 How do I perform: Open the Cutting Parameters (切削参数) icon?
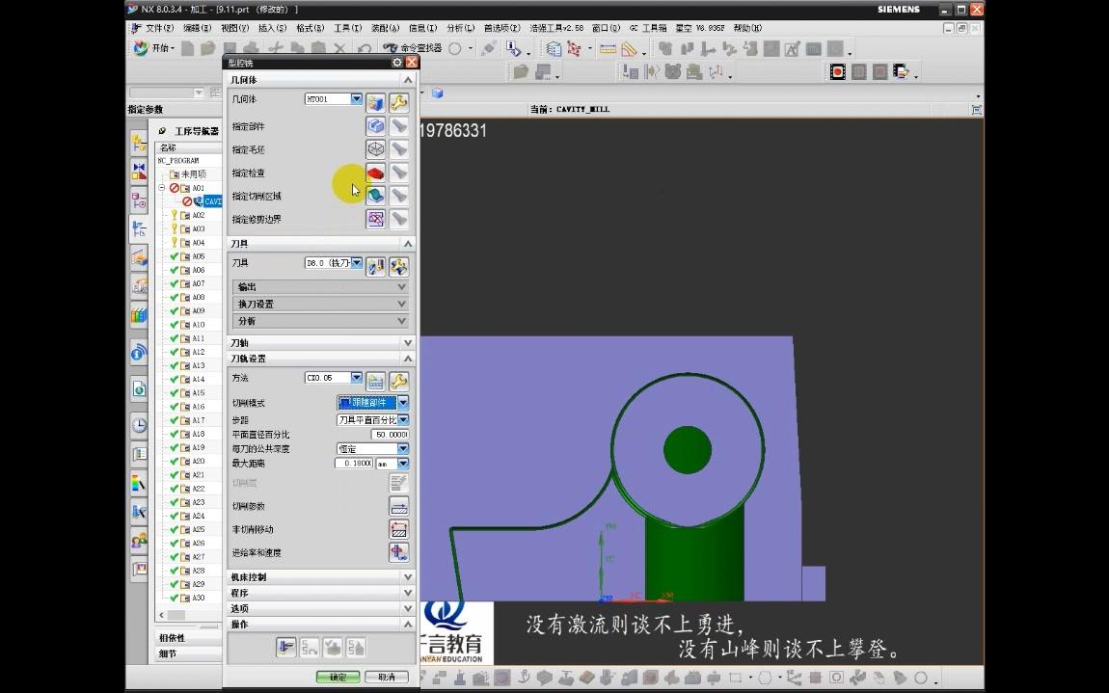(x=398, y=505)
